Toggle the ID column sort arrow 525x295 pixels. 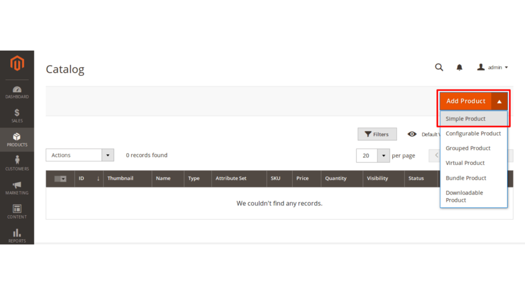point(98,178)
